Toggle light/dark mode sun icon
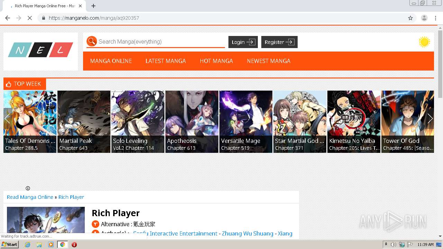 tap(424, 42)
